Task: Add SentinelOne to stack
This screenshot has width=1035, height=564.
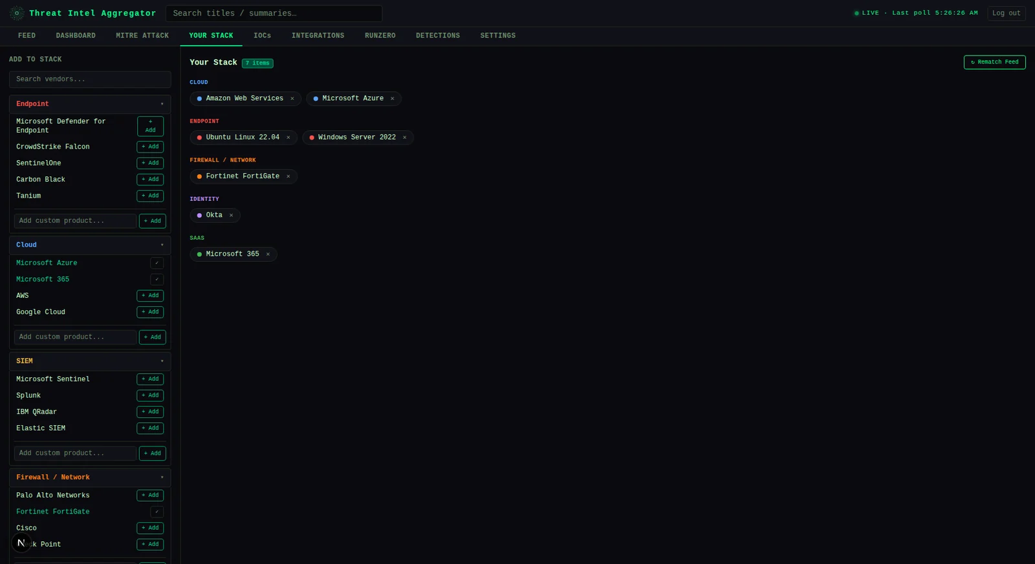Action: pyautogui.click(x=150, y=163)
